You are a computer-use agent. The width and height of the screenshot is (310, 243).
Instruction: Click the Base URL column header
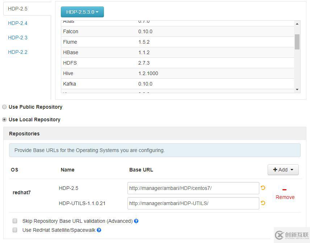tap(141, 170)
